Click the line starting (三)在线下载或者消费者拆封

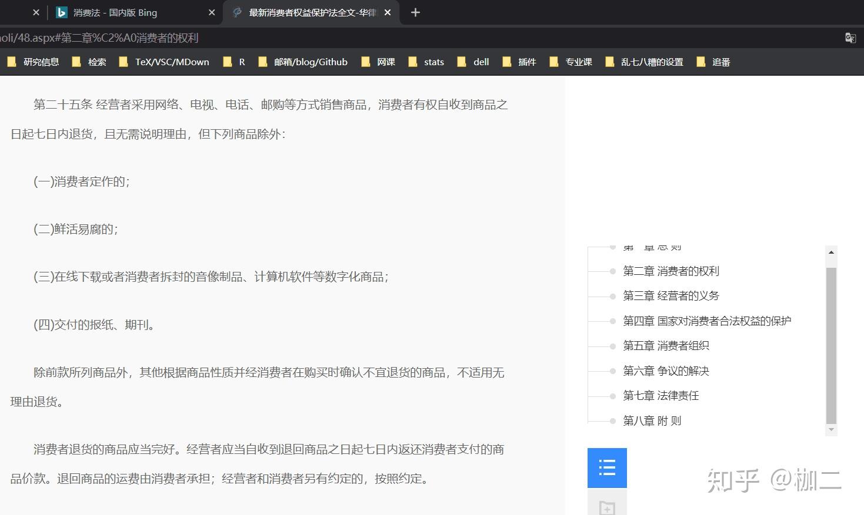pyautogui.click(x=211, y=277)
